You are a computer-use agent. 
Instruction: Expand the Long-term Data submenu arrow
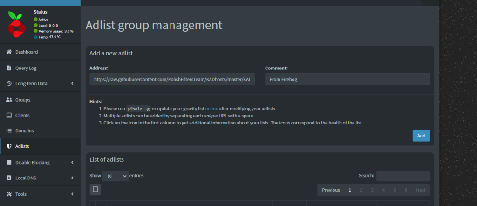coord(72,84)
